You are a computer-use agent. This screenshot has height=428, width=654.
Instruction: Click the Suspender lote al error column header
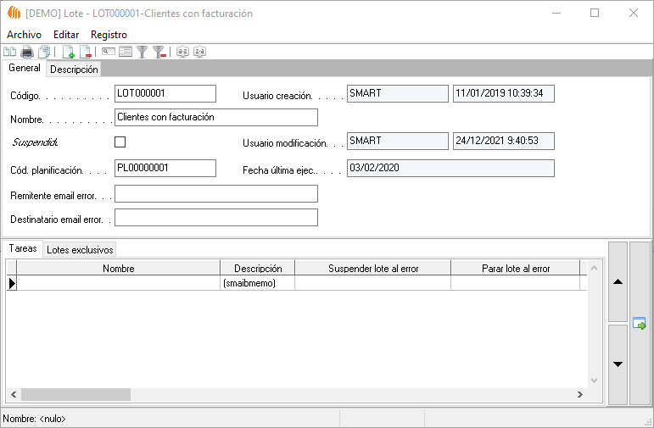372,268
